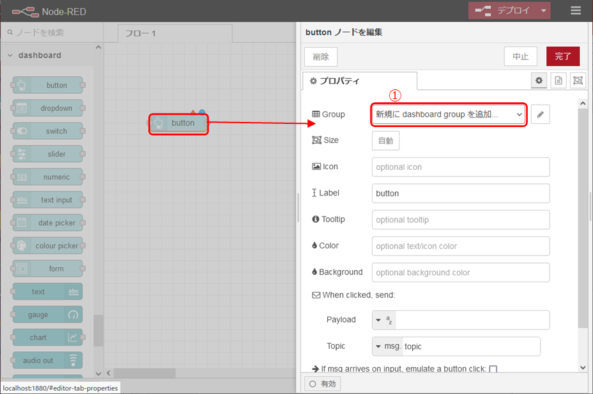The image size is (593, 394).
Task: Expand the deploy options arrow
Action: coord(543,11)
